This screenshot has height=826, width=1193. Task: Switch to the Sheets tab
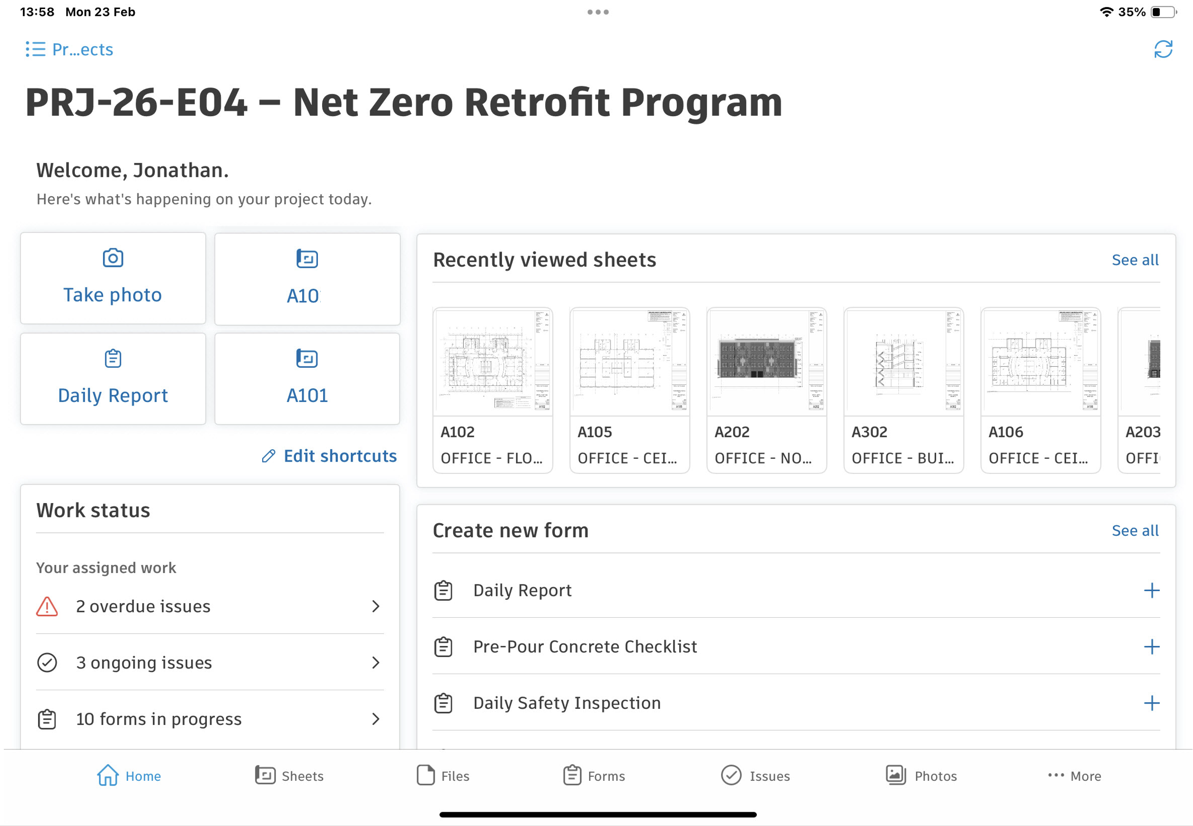[289, 776]
